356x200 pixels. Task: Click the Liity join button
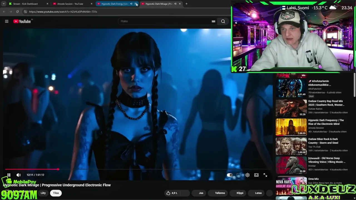43,193
